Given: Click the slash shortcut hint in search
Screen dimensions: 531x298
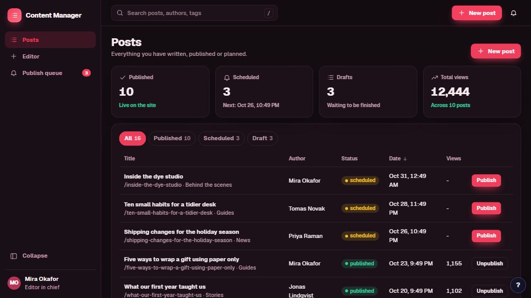Looking at the screenshot, I should [269, 13].
